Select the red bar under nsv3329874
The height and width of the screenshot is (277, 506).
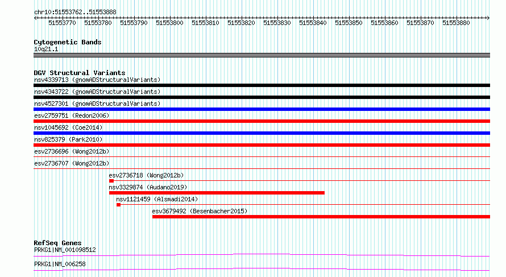click(217, 193)
